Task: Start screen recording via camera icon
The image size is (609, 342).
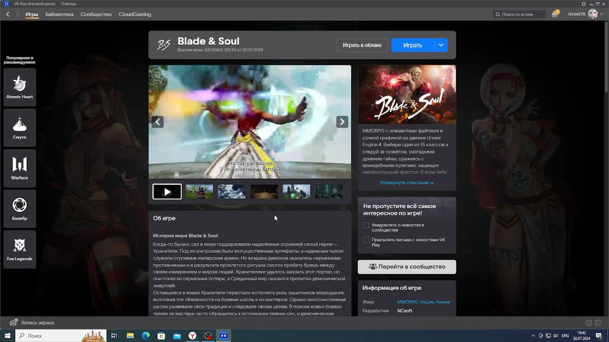Action: pyautogui.click(x=13, y=323)
